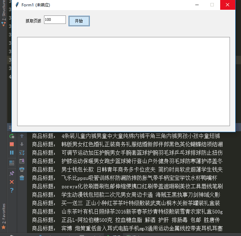This screenshot has height=236, width=241.
Task: Click output line starting with 学生动漫钱包
Action: tap(126, 195)
